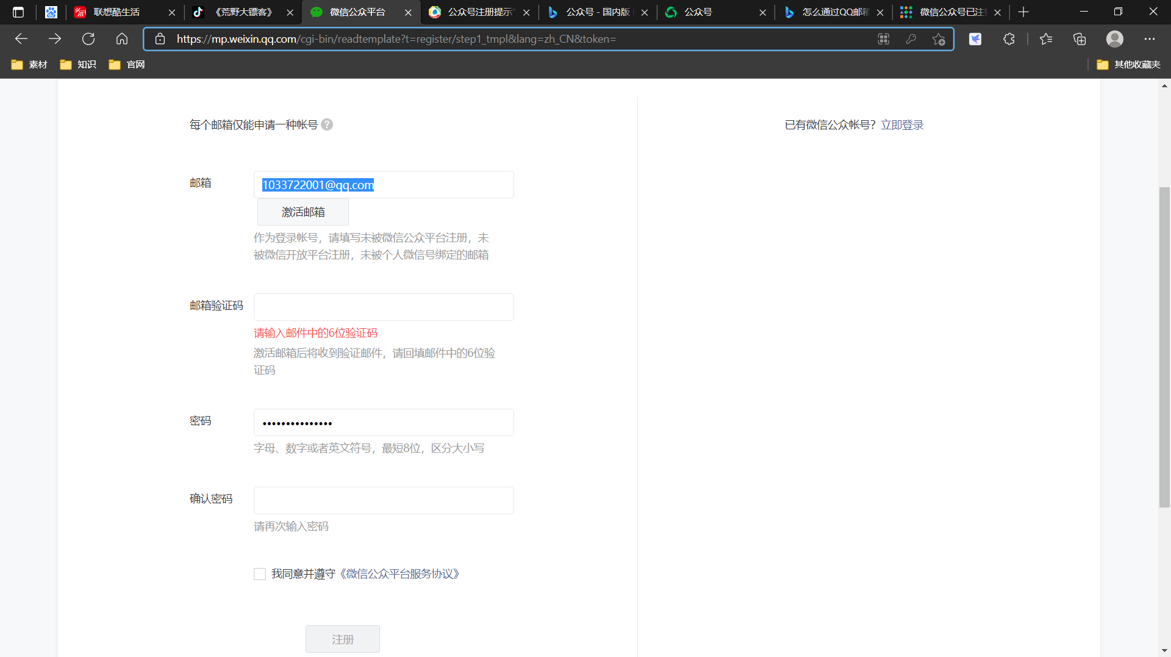Refresh the current page
Image resolution: width=1171 pixels, height=657 pixels.
[88, 39]
